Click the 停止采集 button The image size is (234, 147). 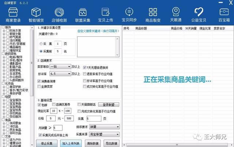click(46, 143)
